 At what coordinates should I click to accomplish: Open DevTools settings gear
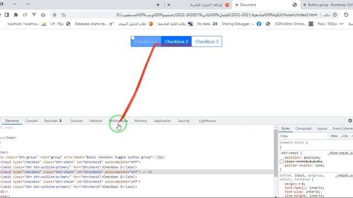click(x=350, y=120)
